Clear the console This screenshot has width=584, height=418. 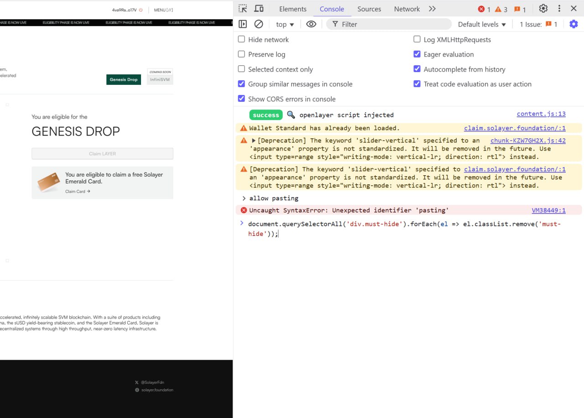tap(259, 24)
